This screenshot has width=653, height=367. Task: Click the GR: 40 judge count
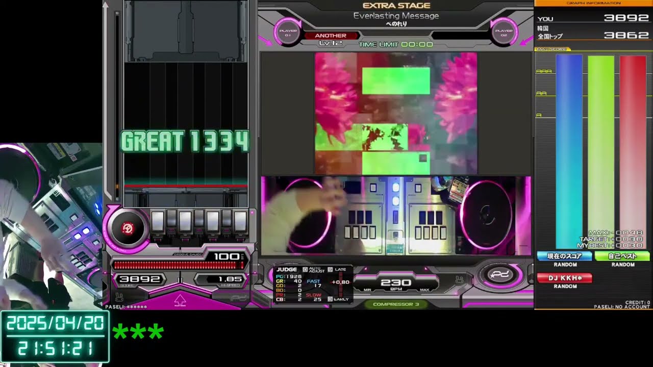tap(289, 281)
